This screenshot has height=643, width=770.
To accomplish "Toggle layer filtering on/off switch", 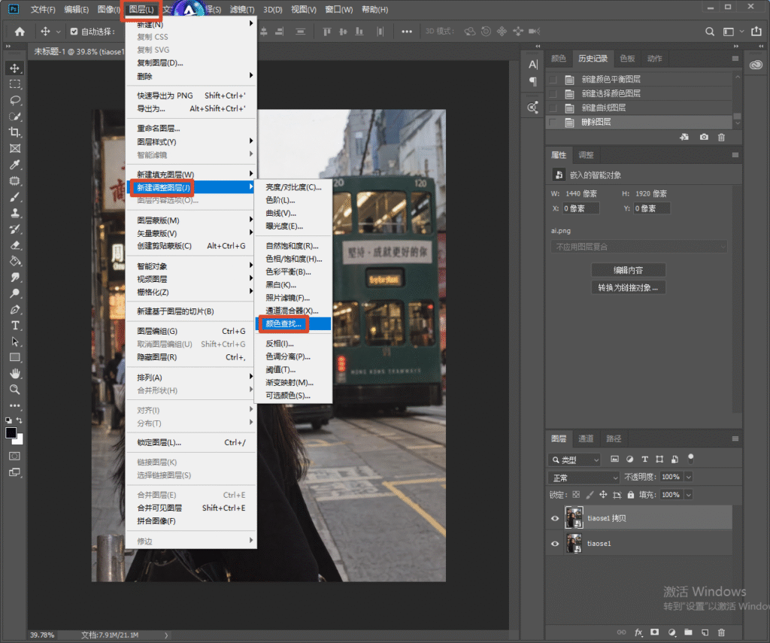I will pyautogui.click(x=690, y=459).
